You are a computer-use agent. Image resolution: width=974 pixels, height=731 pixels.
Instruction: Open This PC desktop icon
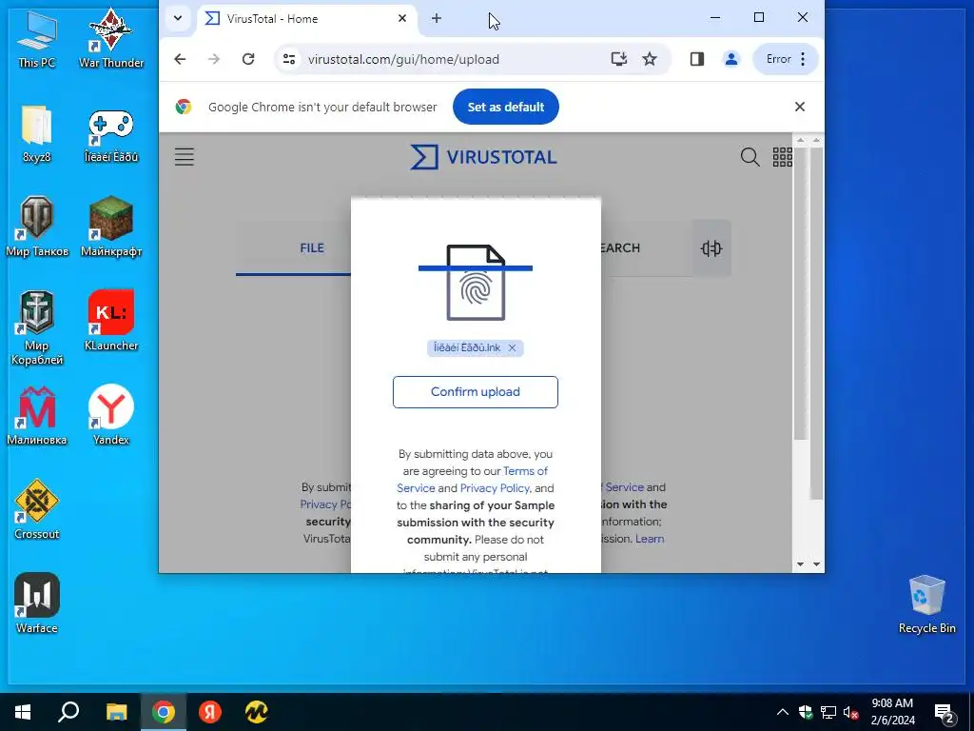click(37, 38)
